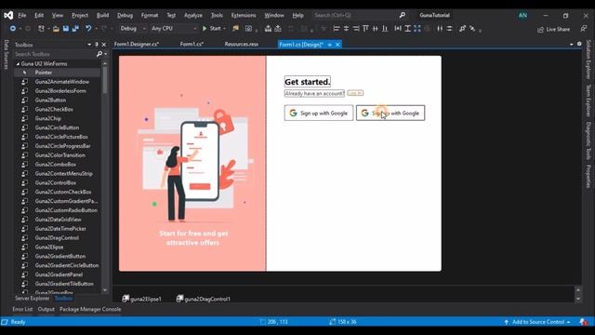Click the Toolbox search input field

(55, 54)
